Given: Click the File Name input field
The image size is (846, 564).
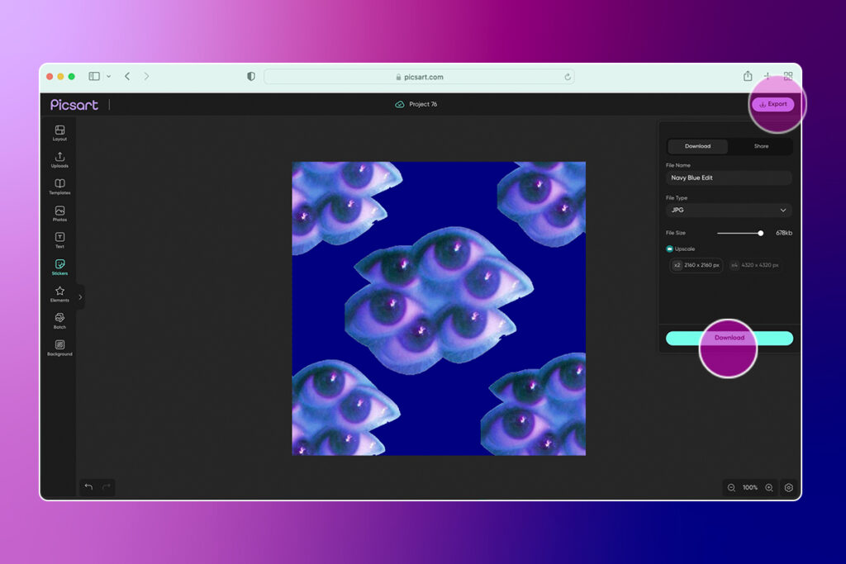Looking at the screenshot, I should (729, 178).
